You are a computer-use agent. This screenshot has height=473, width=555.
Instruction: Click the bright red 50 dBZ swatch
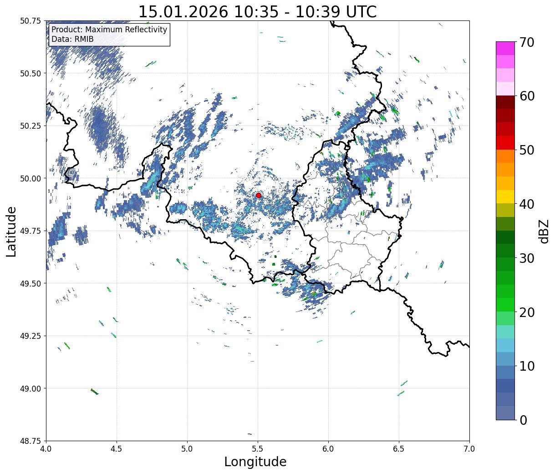click(505, 143)
